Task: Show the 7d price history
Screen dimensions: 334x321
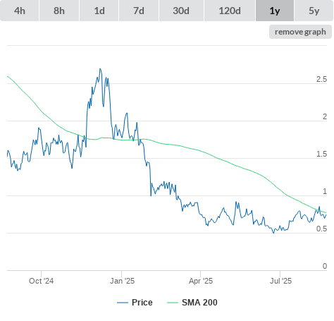Action: point(139,11)
